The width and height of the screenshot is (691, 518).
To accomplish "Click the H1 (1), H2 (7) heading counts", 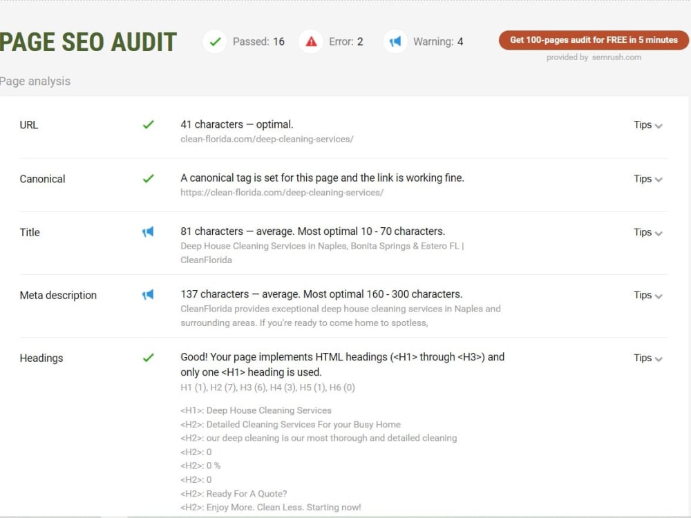I will pyautogui.click(x=267, y=387).
